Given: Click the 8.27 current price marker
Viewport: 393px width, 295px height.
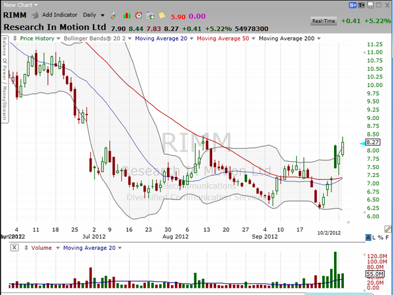Looking at the screenshot, I should point(373,142).
